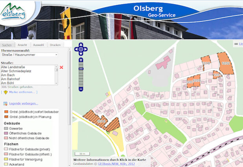Click the link chain icon top right
Image resolution: width=243 pixels, height=167 pixels.
[236, 44]
